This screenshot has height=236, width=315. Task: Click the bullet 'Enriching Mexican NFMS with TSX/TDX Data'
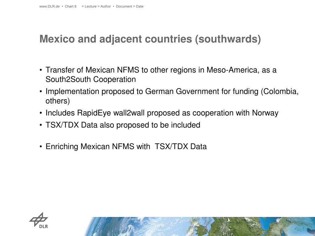click(x=126, y=147)
